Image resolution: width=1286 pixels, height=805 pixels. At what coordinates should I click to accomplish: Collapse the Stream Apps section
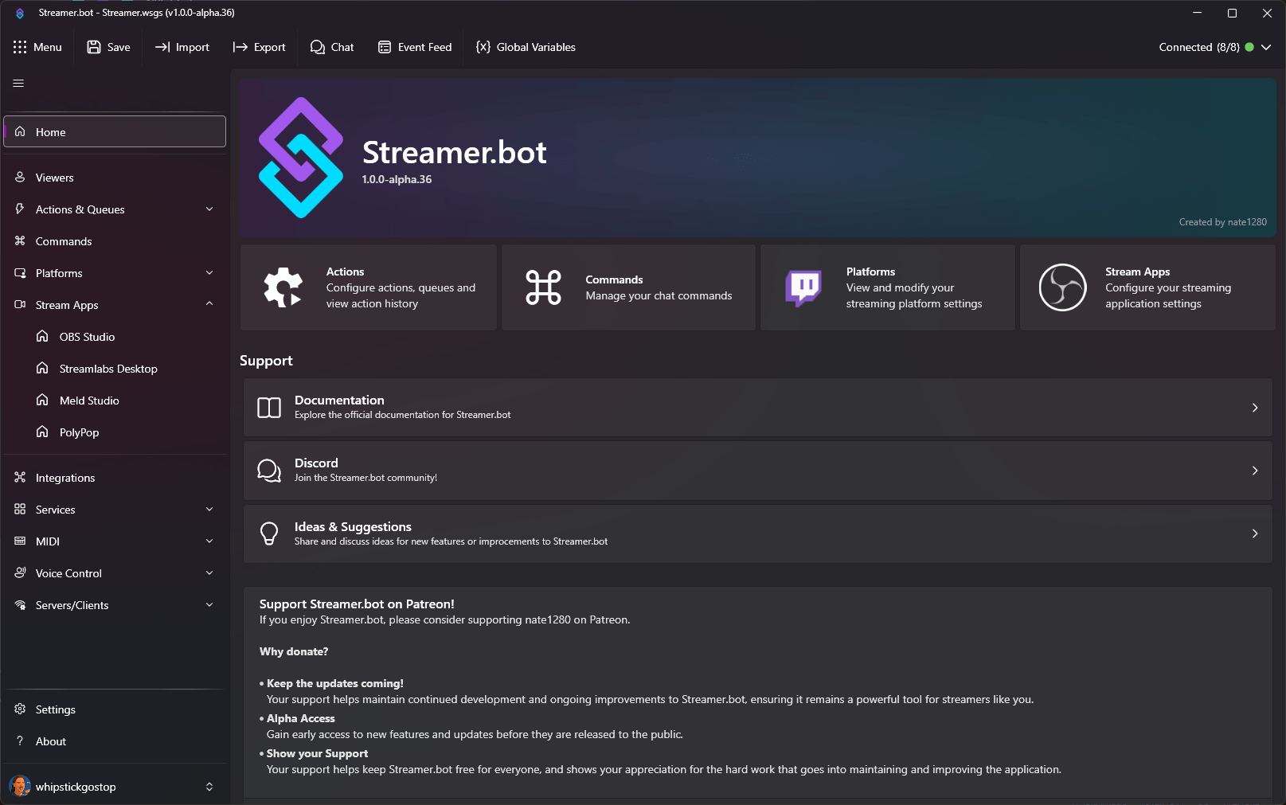pyautogui.click(x=209, y=304)
